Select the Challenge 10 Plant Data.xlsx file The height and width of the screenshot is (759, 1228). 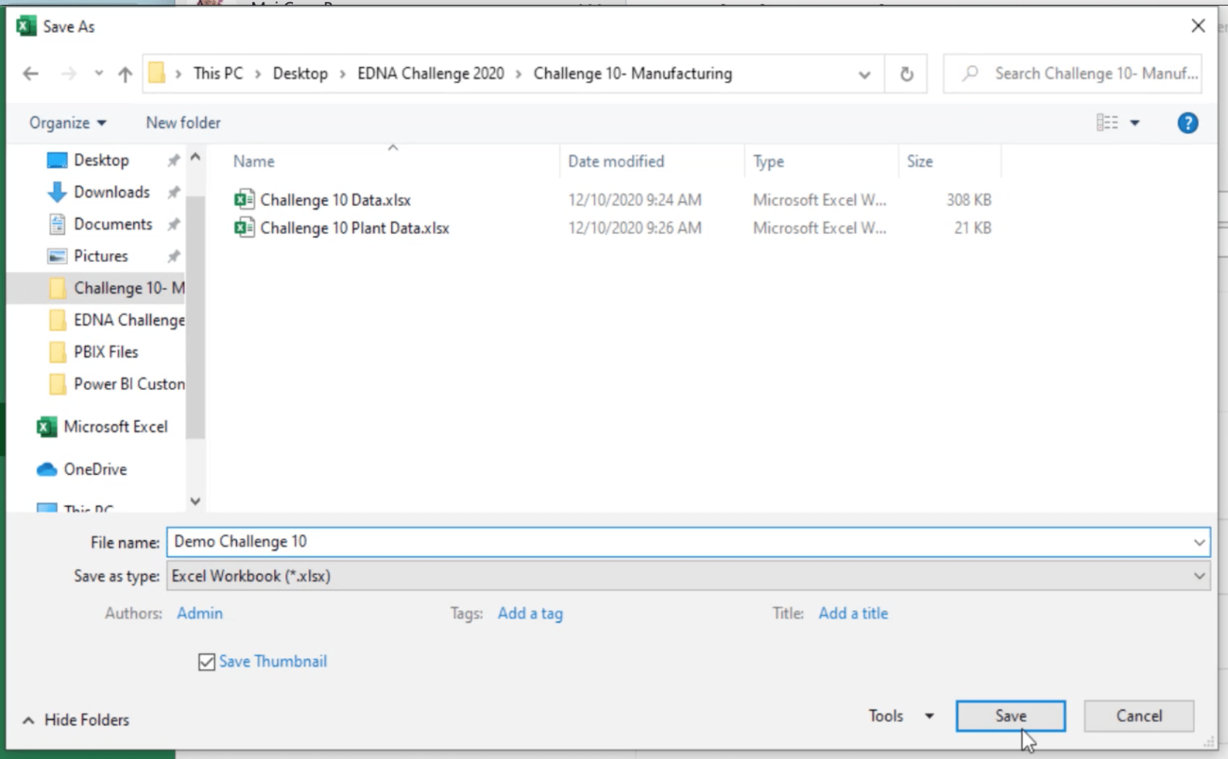(355, 228)
